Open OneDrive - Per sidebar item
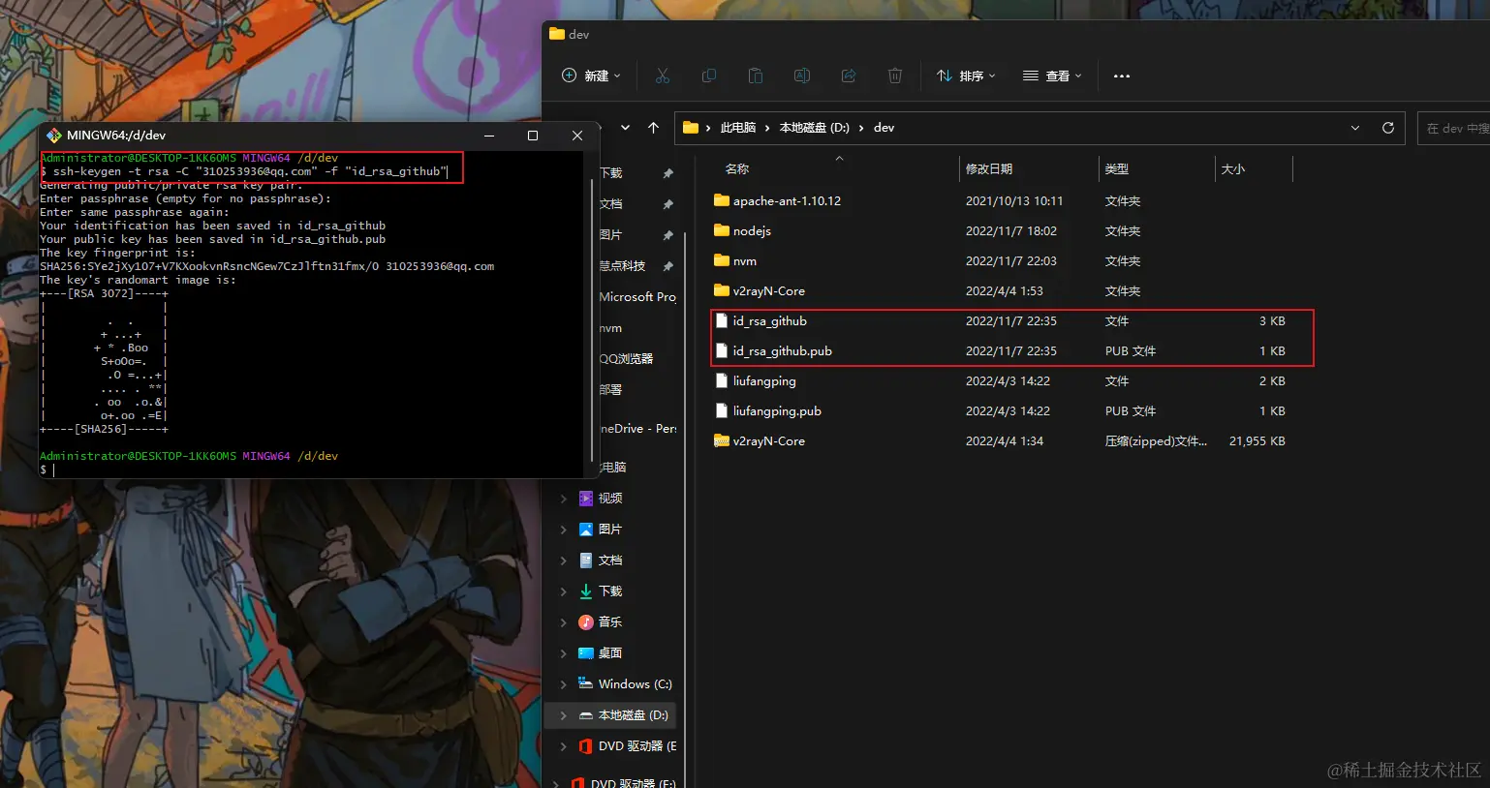 coord(637,429)
